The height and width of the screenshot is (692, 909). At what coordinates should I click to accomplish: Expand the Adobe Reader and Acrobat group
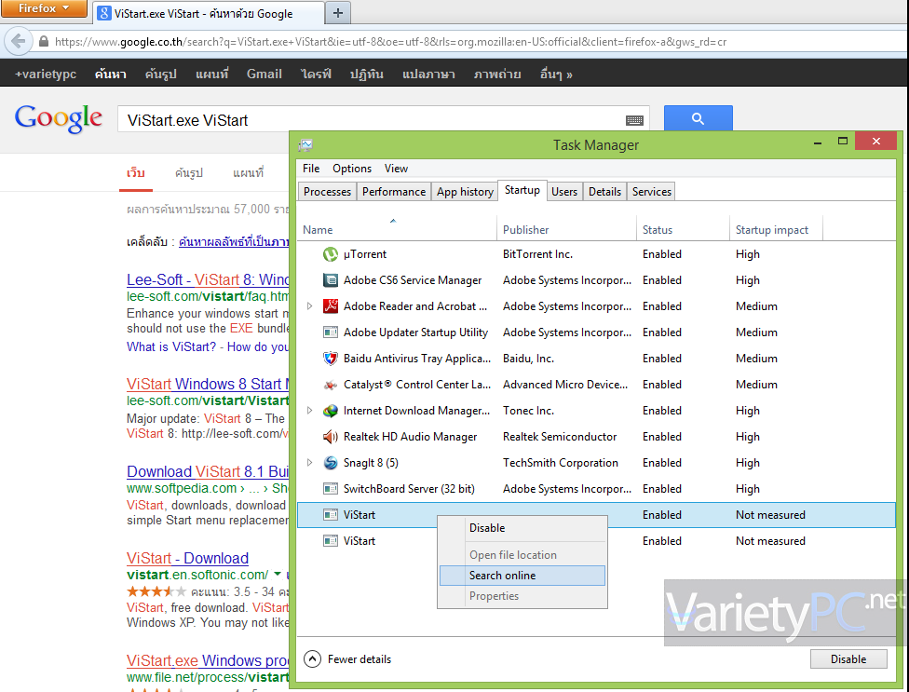click(309, 306)
